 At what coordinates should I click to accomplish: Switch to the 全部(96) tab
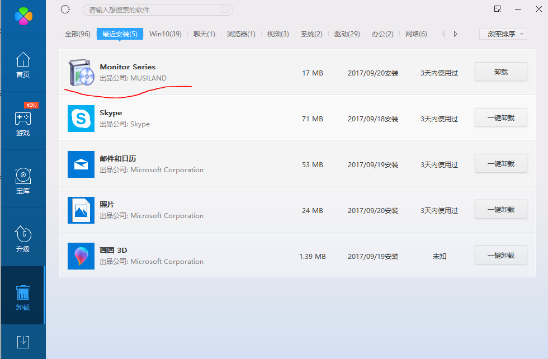pos(77,34)
